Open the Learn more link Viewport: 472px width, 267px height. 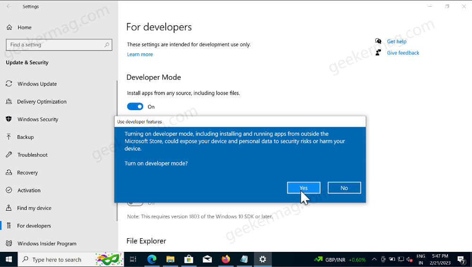coord(140,54)
